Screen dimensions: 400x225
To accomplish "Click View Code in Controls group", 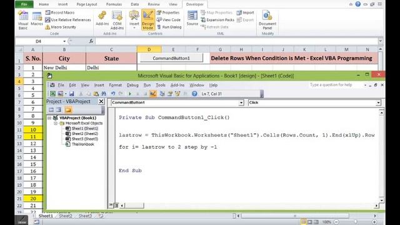I will [x=169, y=19].
